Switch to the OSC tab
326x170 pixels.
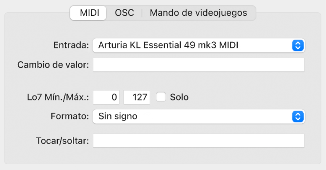click(124, 13)
